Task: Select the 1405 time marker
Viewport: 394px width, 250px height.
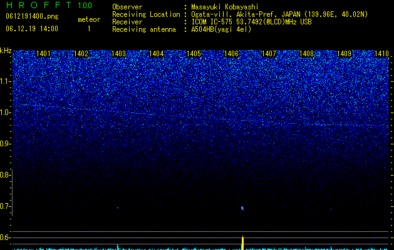Action: (194, 54)
